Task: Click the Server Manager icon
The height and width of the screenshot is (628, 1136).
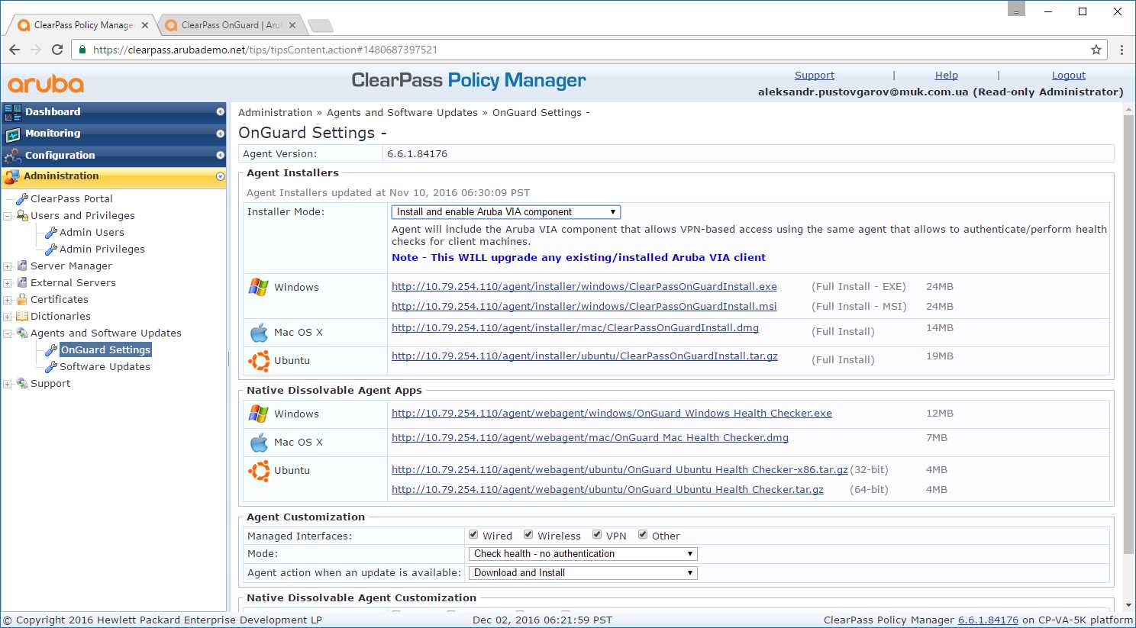Action: click(x=22, y=266)
